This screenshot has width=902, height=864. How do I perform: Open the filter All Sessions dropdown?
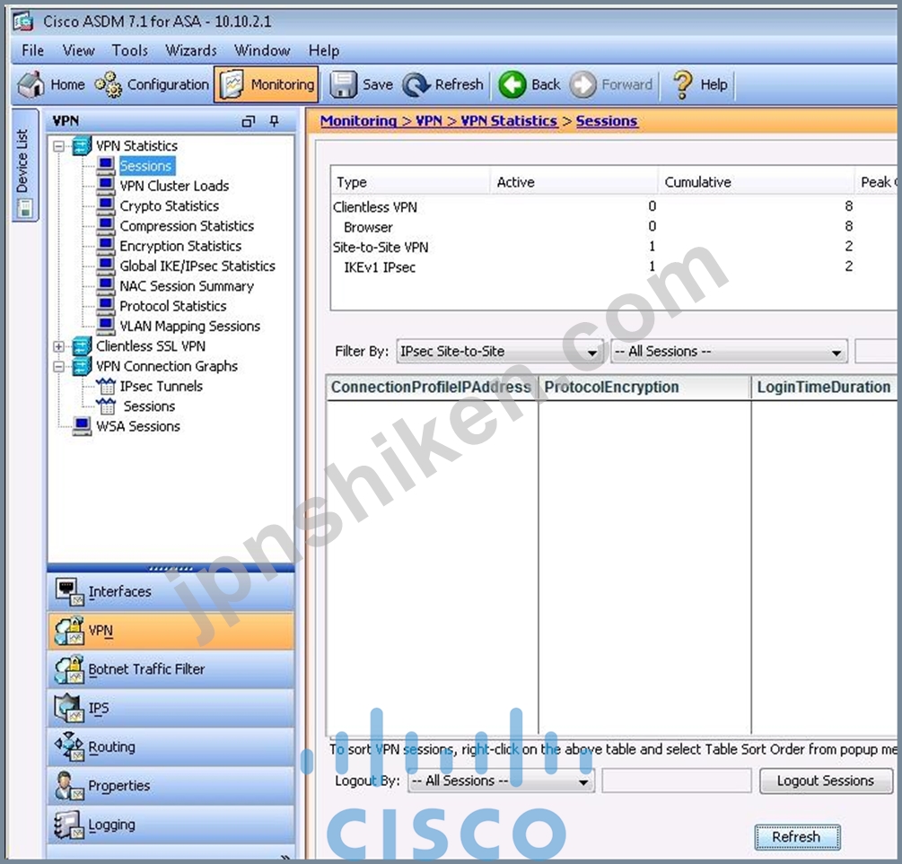[x=729, y=352]
